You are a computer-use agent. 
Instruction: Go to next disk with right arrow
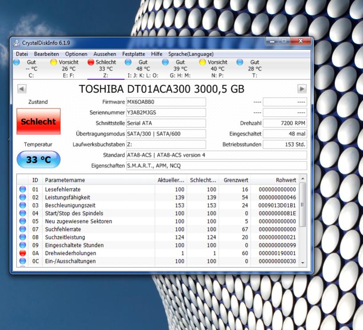click(302, 89)
